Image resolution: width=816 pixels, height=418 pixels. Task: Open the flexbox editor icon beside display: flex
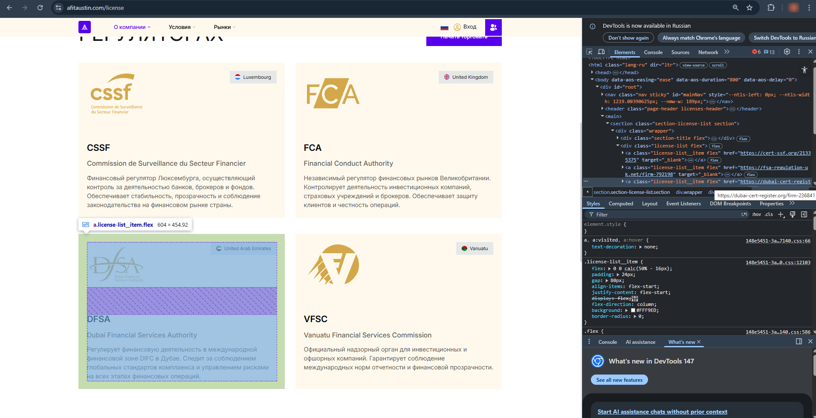coord(635,299)
